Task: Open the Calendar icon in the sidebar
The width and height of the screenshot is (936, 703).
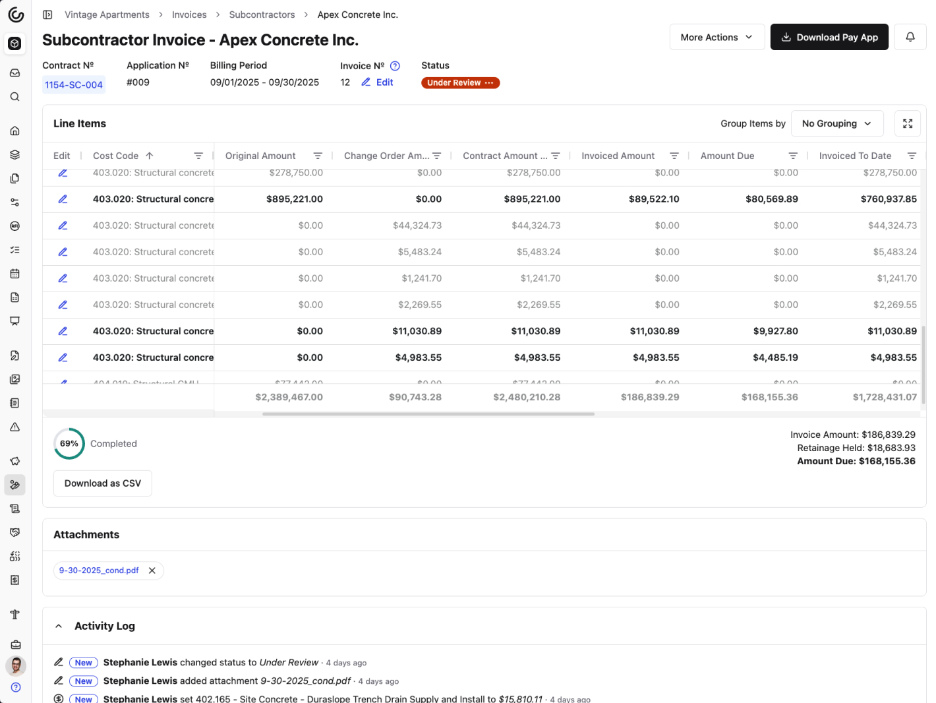Action: [15, 273]
